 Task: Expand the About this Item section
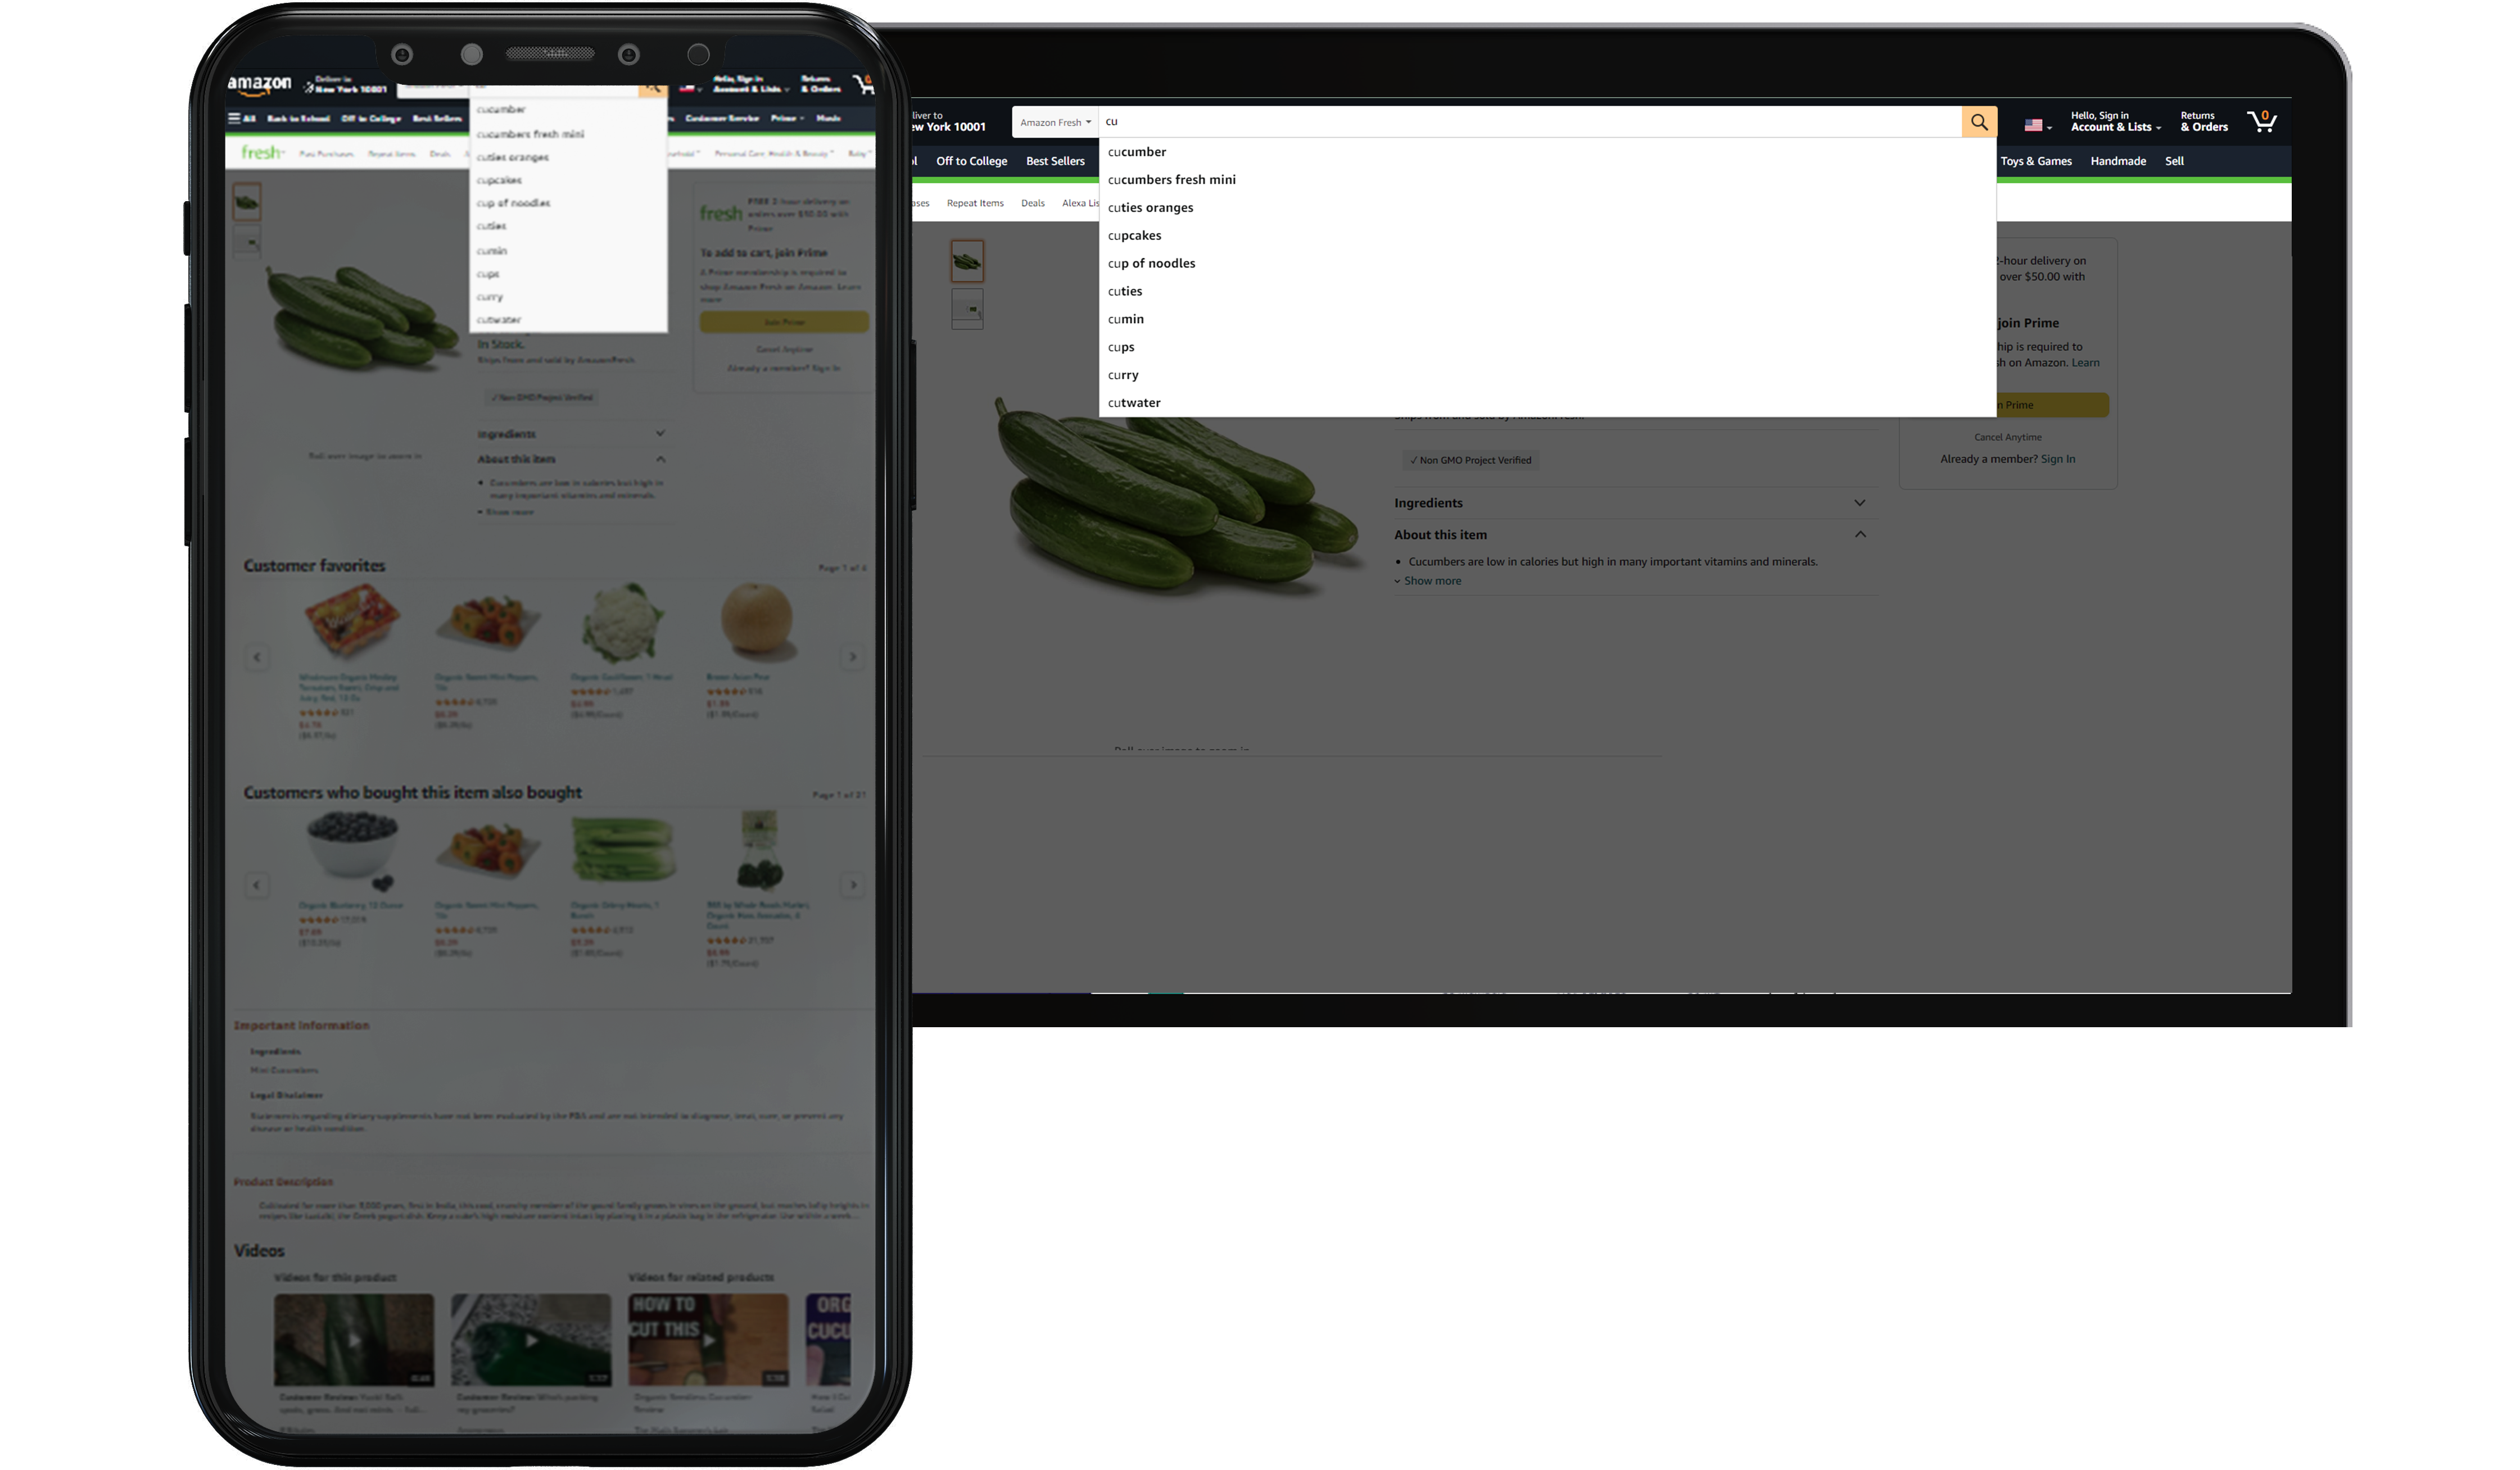tap(1860, 534)
